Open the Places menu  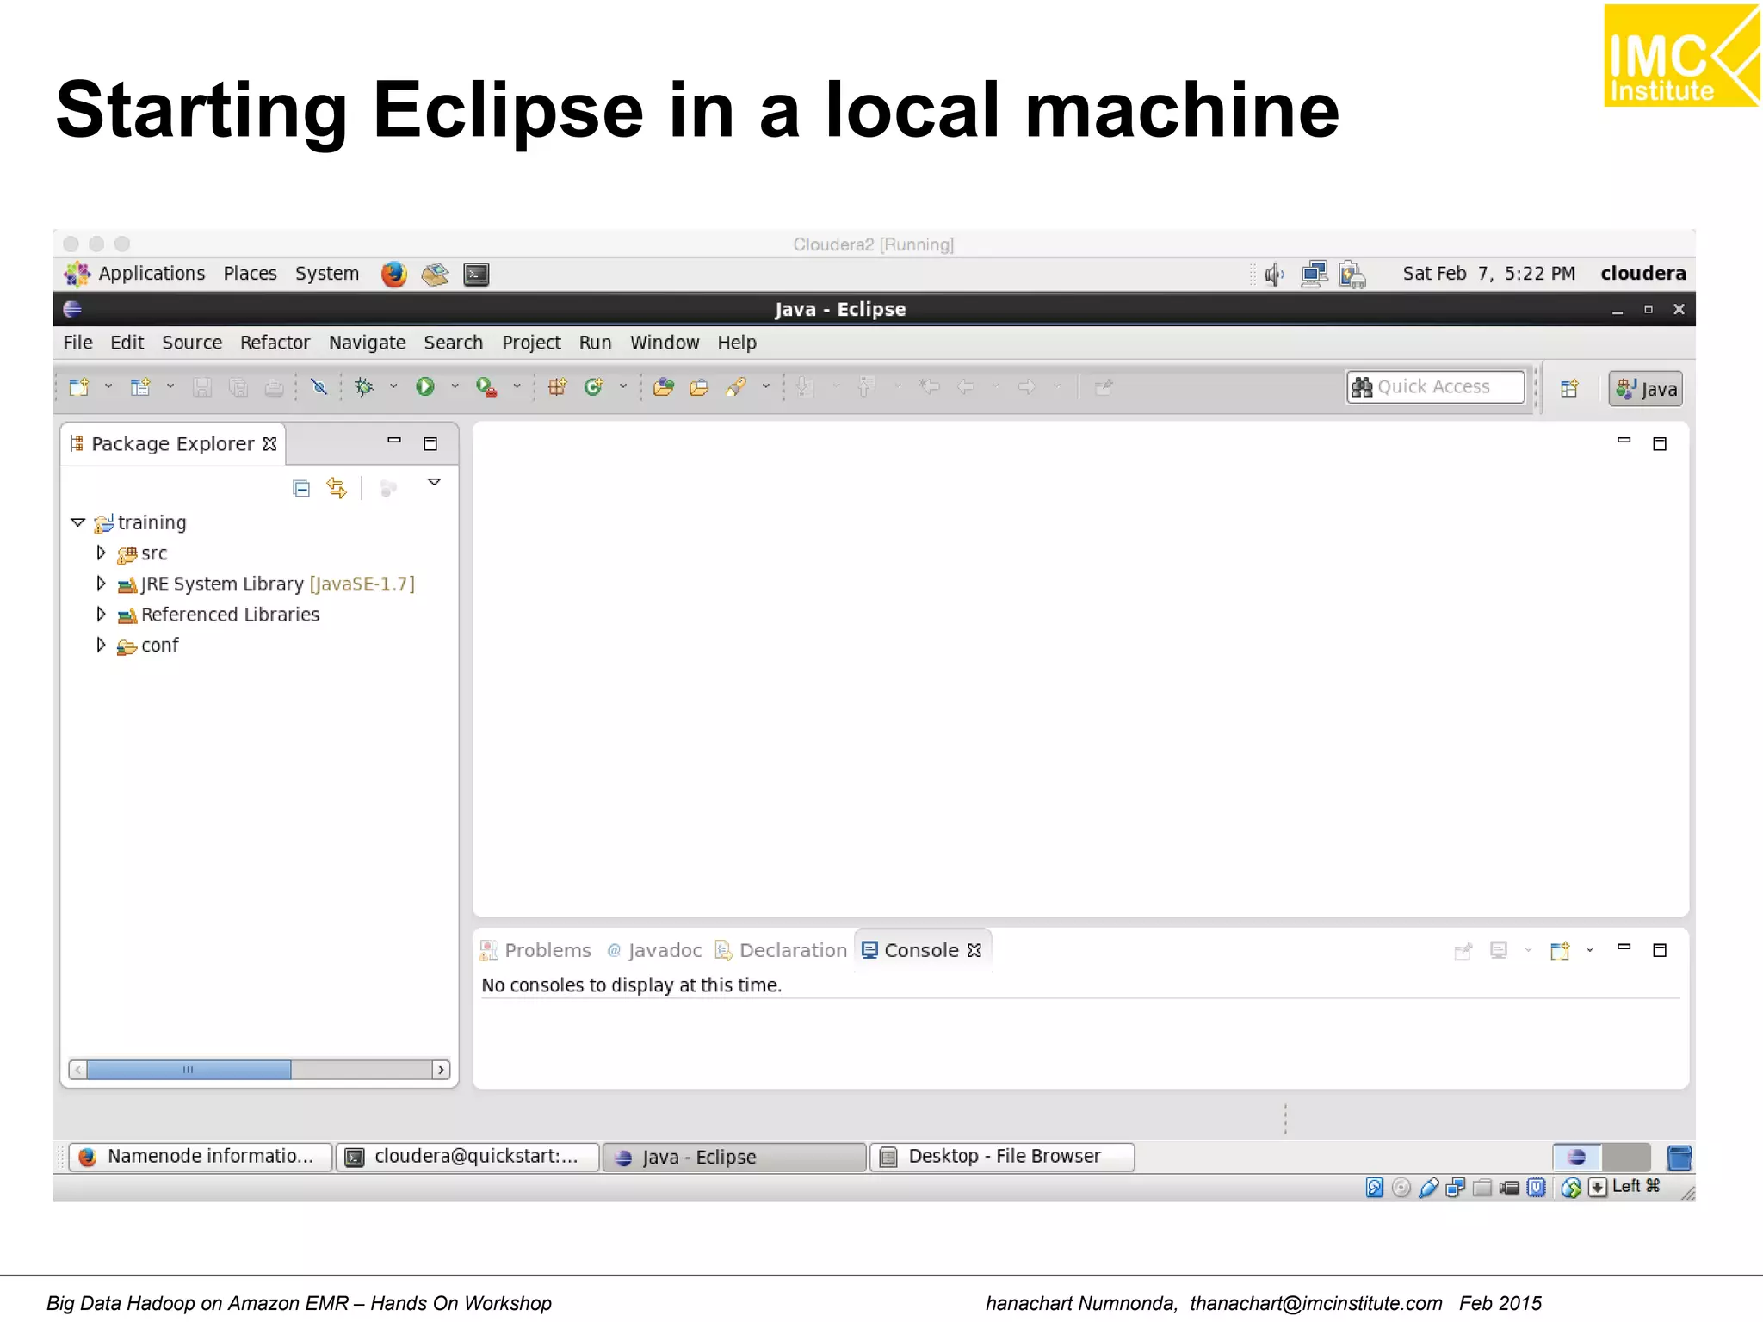tap(251, 274)
